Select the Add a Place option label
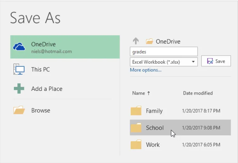Image resolution: width=238 pixels, height=163 pixels. tap(47, 89)
